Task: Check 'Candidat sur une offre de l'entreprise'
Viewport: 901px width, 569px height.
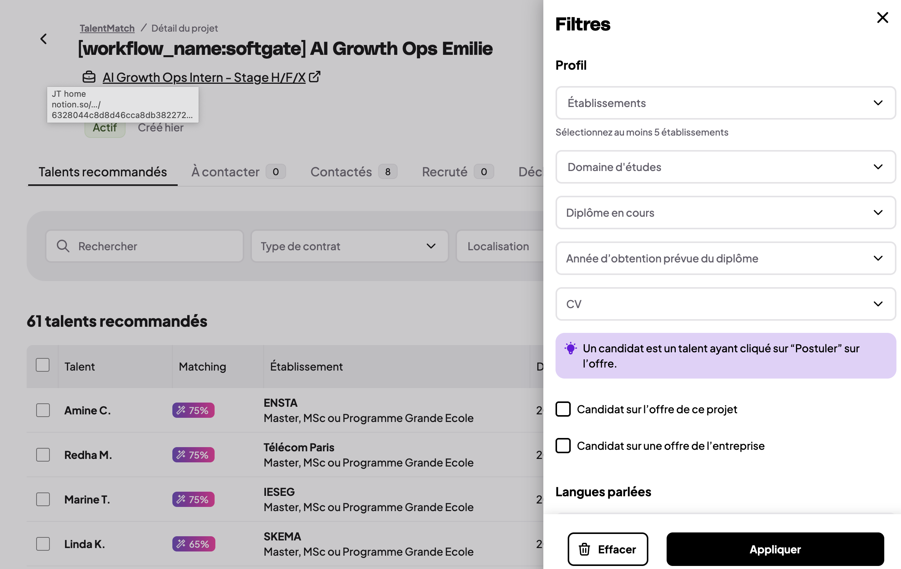Action: tap(563, 446)
